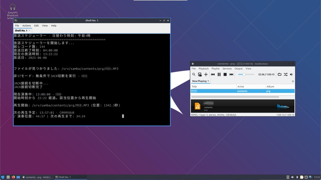
Task: Open the update notification tray icon
Action: [x=311, y=177]
